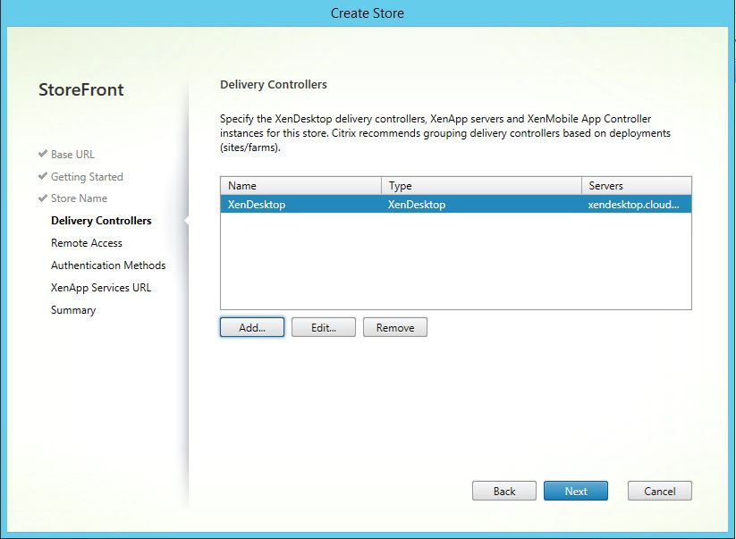The width and height of the screenshot is (736, 539).
Task: Click the StoreFront title text
Action: (81, 89)
